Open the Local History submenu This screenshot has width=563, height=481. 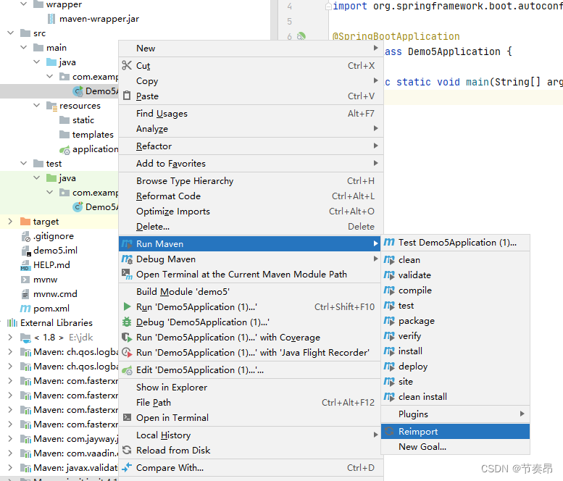coord(251,435)
